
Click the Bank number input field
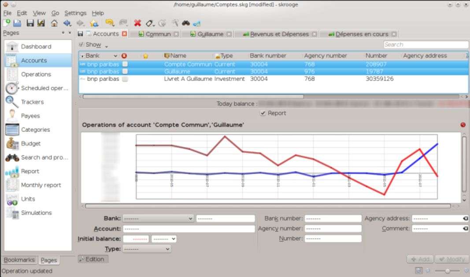pyautogui.click(x=333, y=219)
